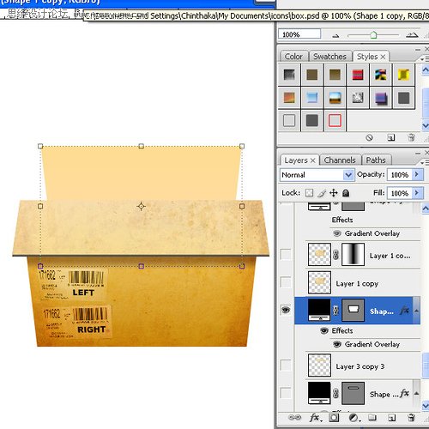Click the transform center reference point
The width and height of the screenshot is (429, 429).
(141, 206)
